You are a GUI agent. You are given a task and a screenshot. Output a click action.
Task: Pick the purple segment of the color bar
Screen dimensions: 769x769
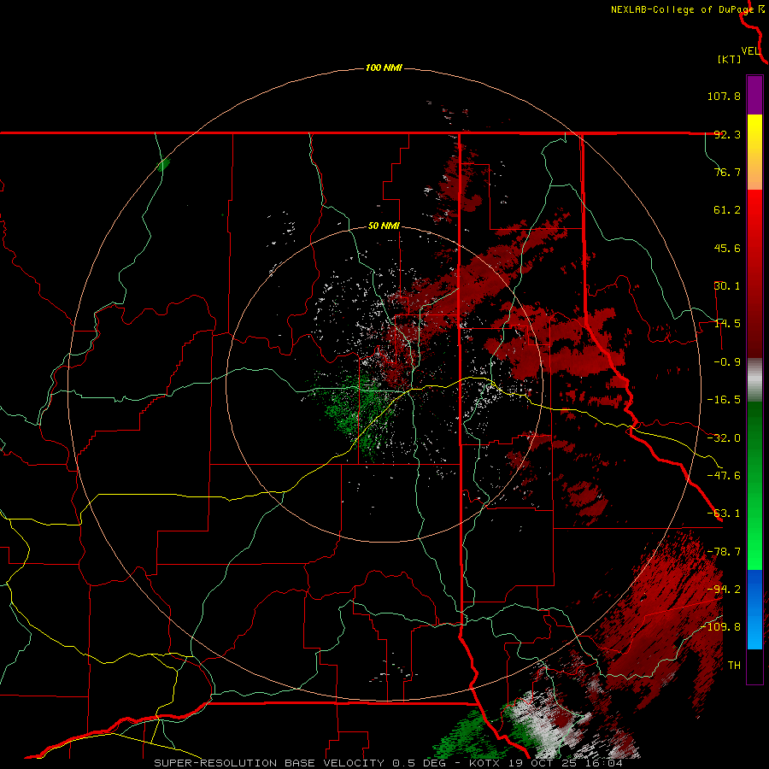(754, 95)
